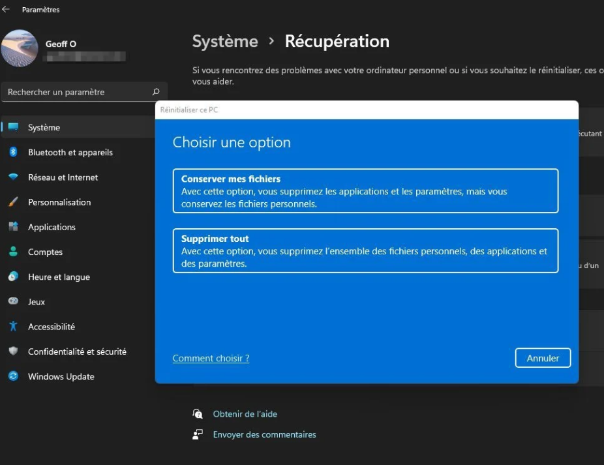Select the Supprimer tout option

(x=365, y=250)
